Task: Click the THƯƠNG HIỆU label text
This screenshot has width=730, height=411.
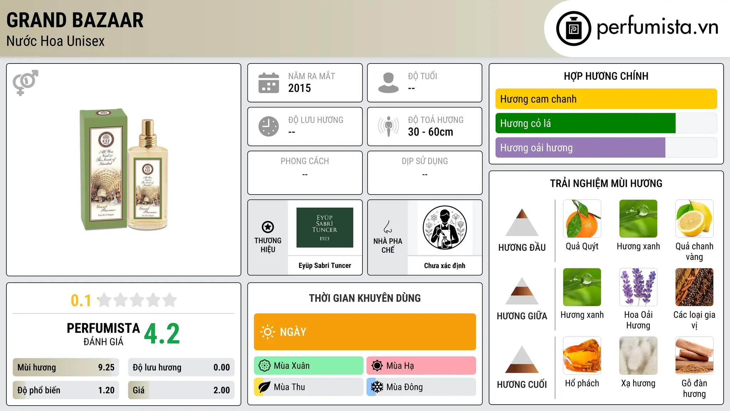Action: tap(268, 245)
